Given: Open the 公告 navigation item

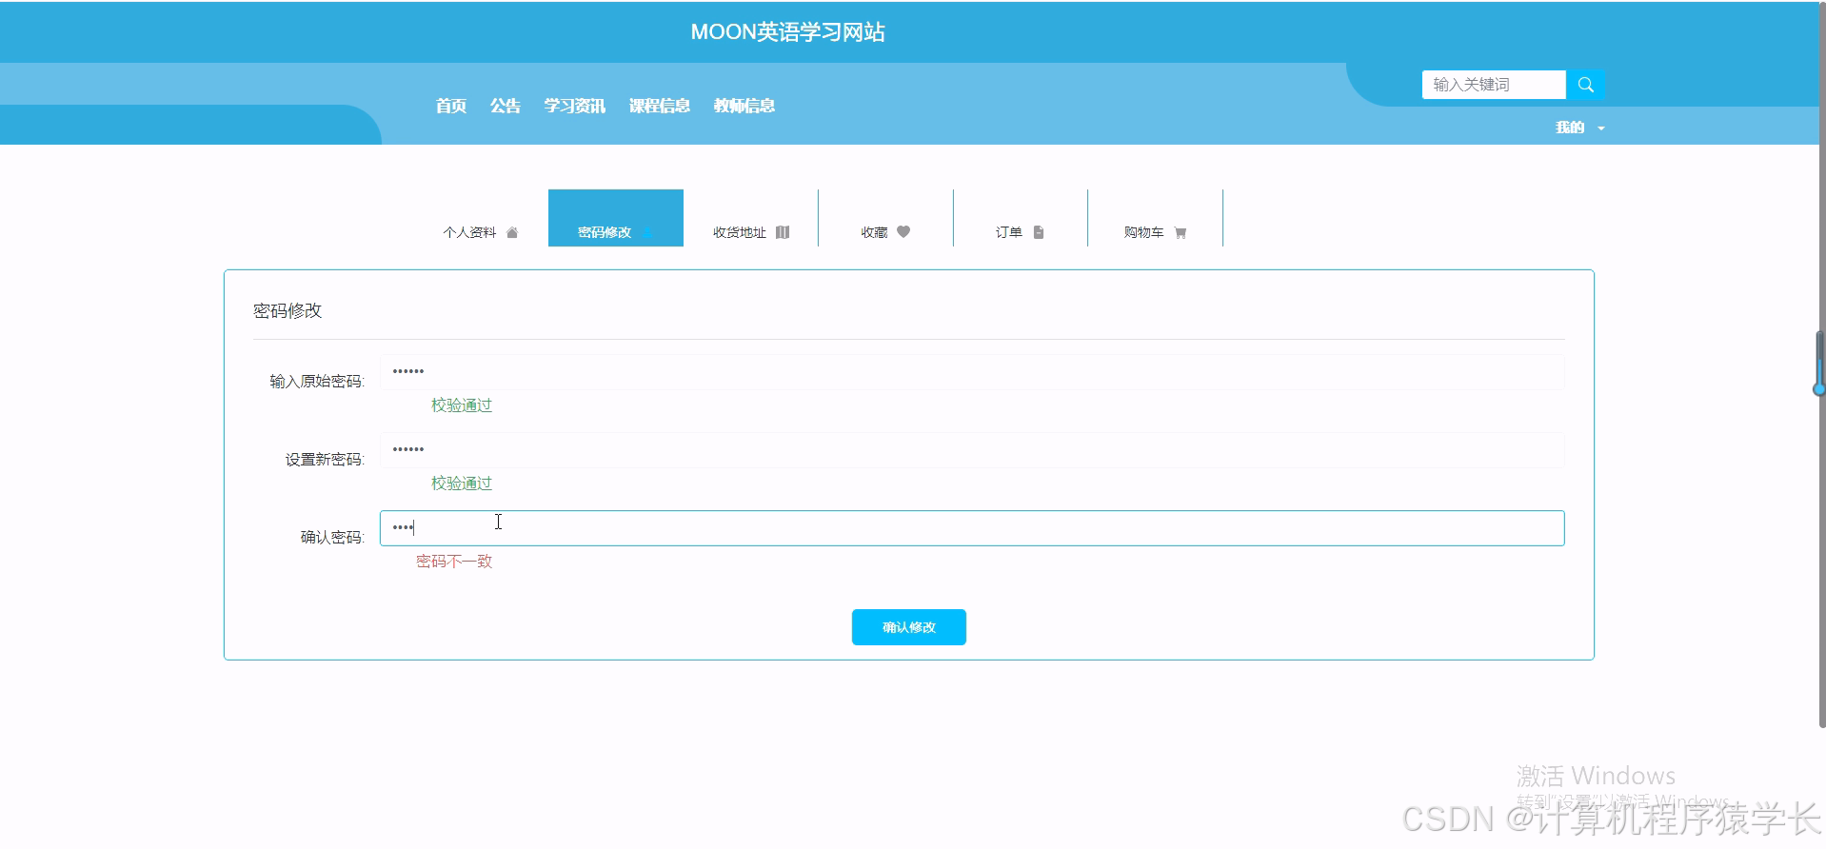Looking at the screenshot, I should tap(506, 106).
